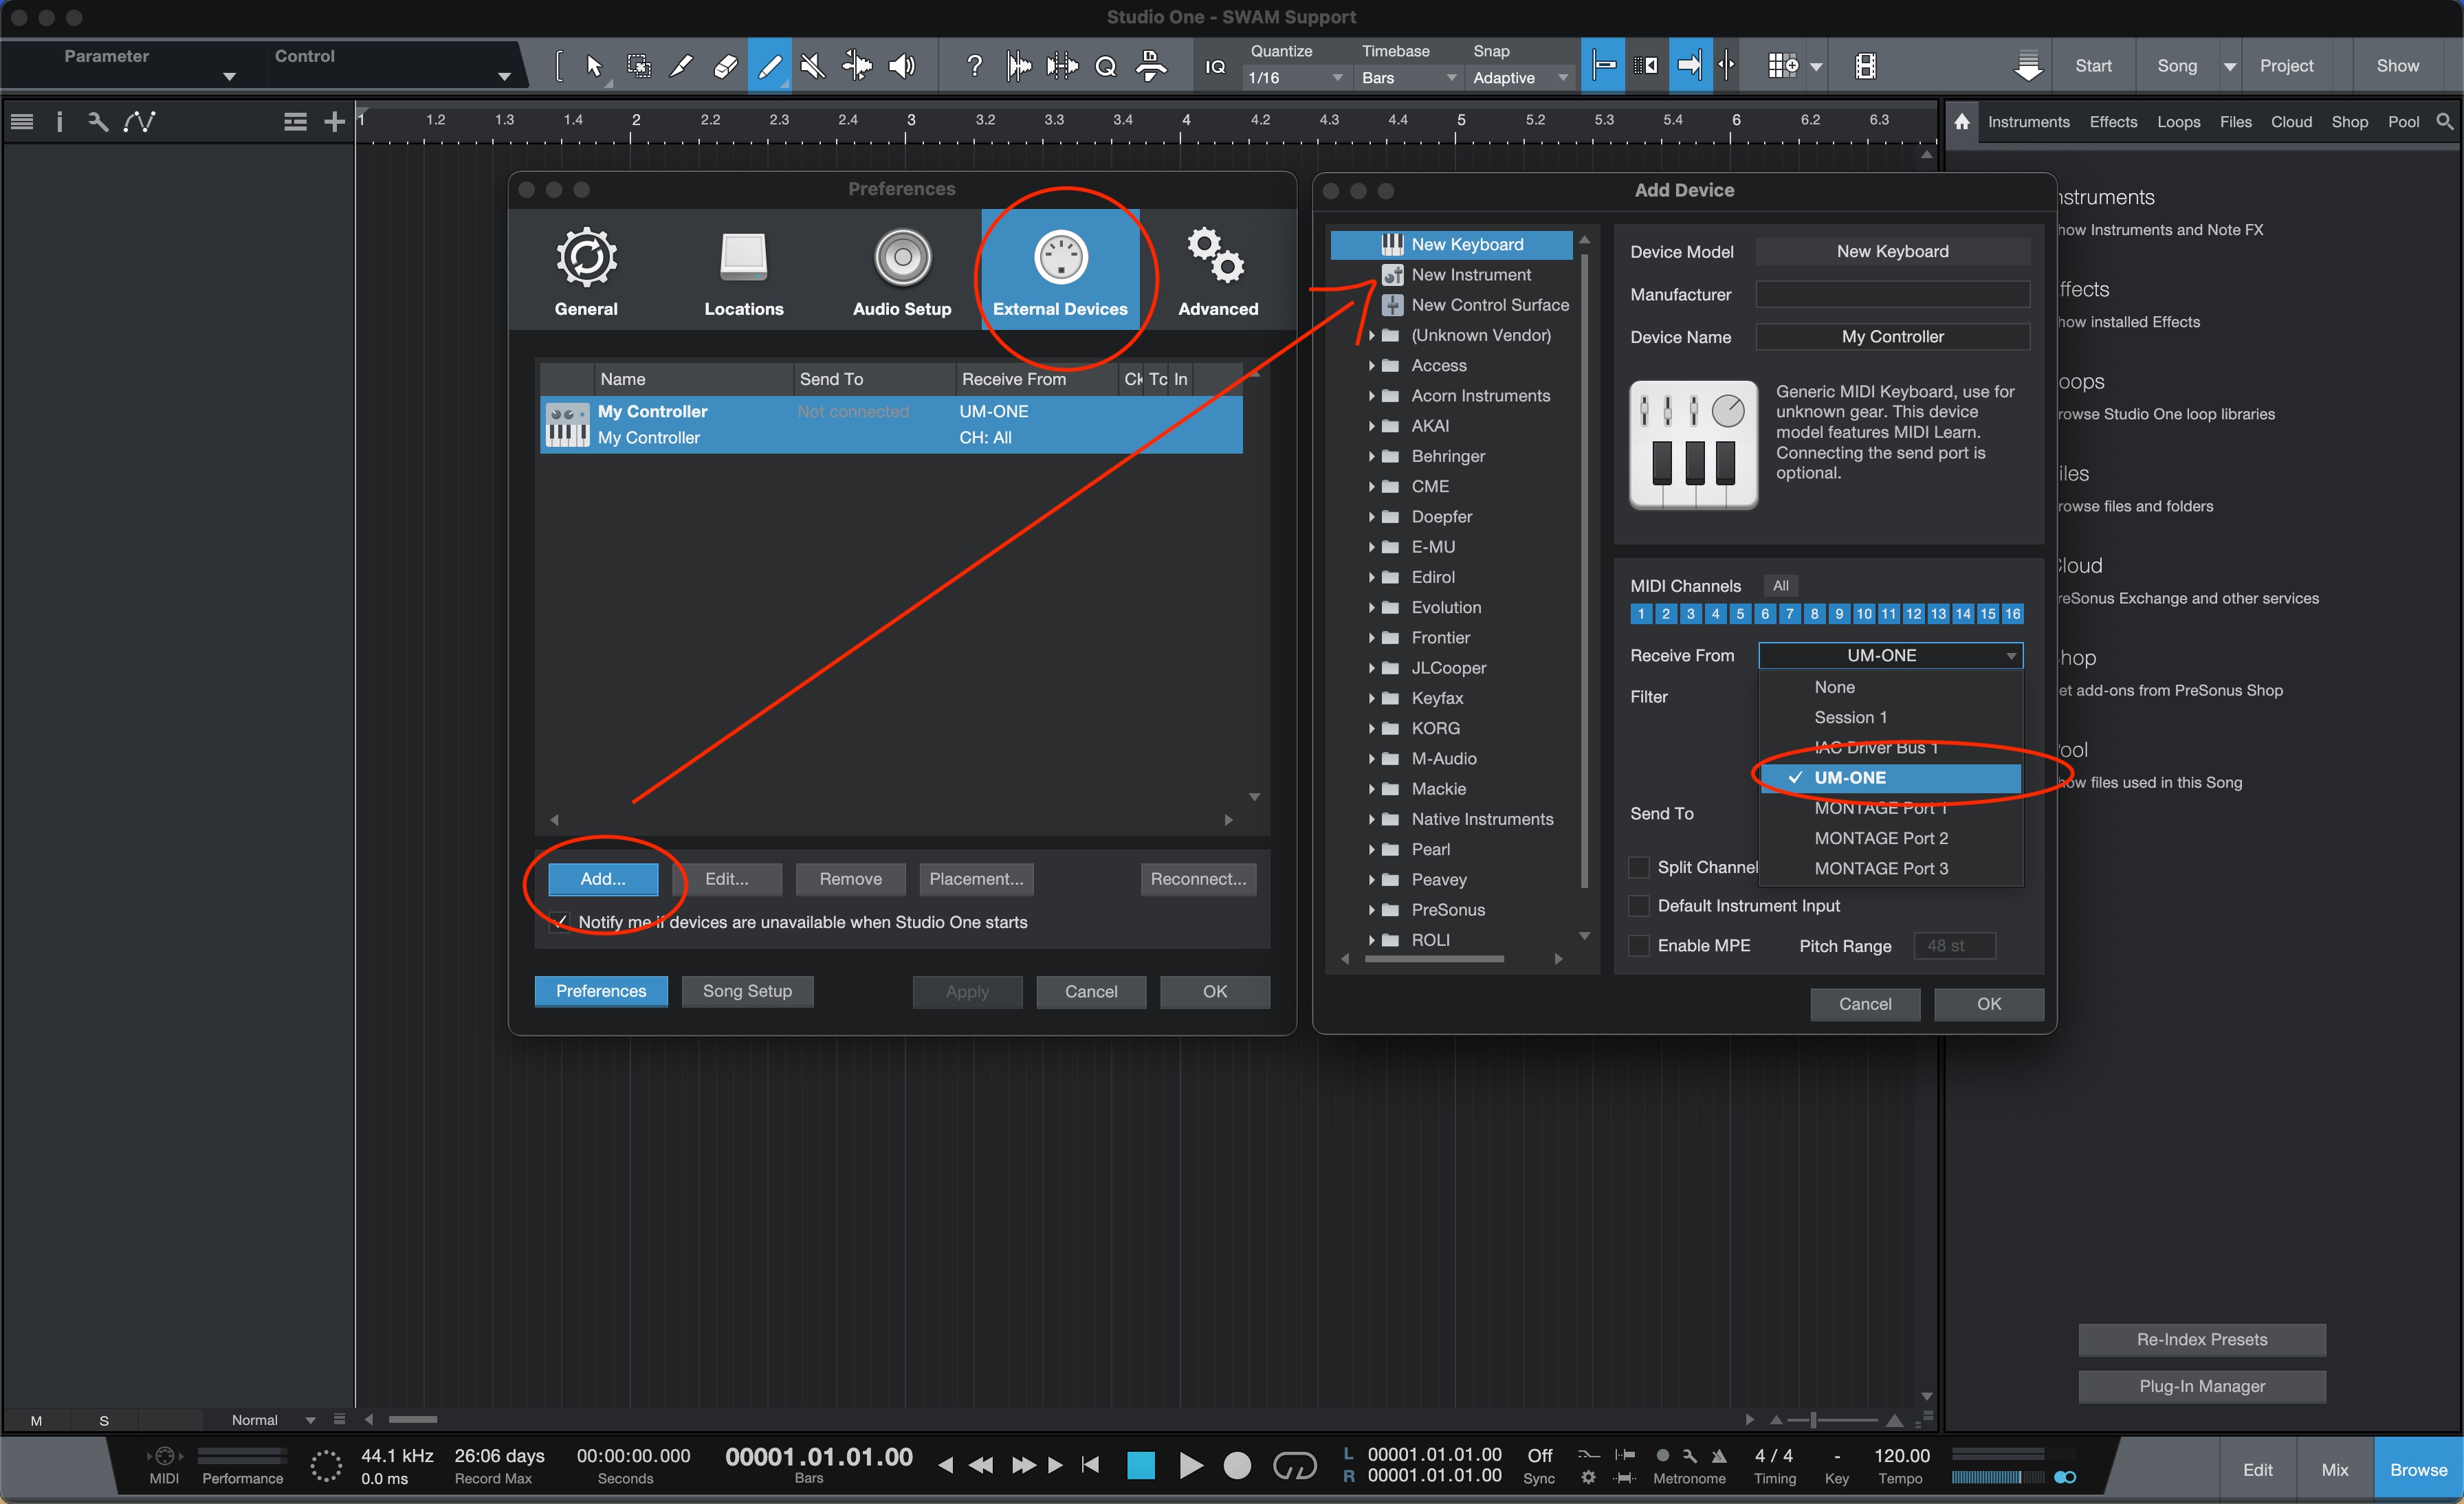Toggle MIDI channel 1 button
The width and height of the screenshot is (2464, 1504).
pyautogui.click(x=1641, y=614)
